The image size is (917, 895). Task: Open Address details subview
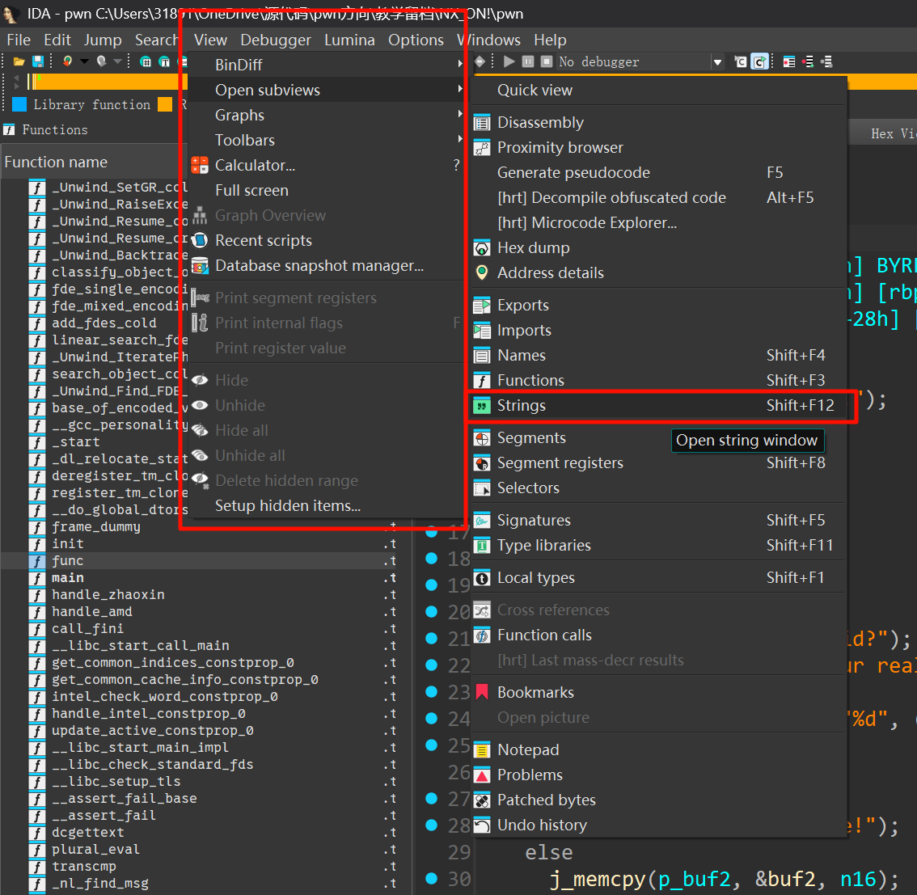659,273
